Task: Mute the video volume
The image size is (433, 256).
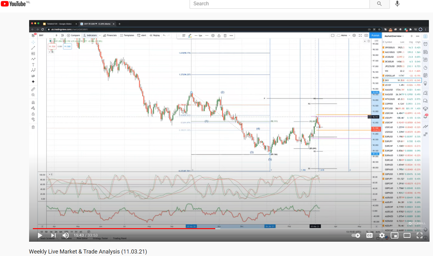Action: (66, 235)
